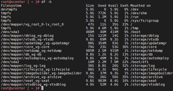Screen dimensions: 173x91
Task: Click the 35% usage value for archive
Action: pos(125,77)
